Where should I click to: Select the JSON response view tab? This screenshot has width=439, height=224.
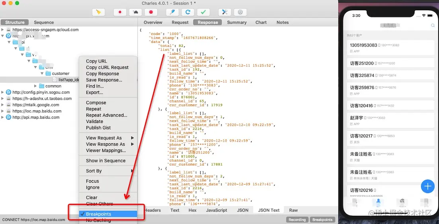[243, 210]
